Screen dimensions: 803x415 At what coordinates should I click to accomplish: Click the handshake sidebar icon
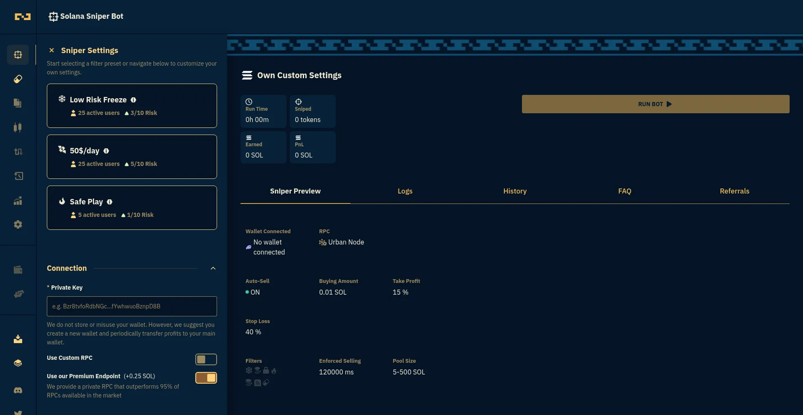[19, 294]
